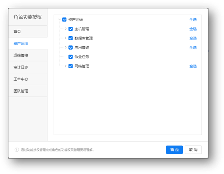Toggle the 作业任务 checkbox
224x174 pixels.
click(71, 57)
